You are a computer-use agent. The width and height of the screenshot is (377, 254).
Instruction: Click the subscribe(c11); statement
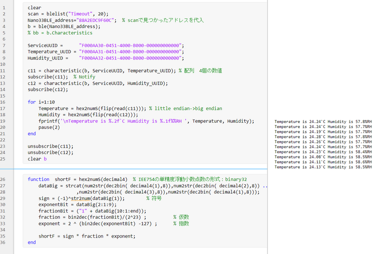pyautogui.click(x=48, y=77)
